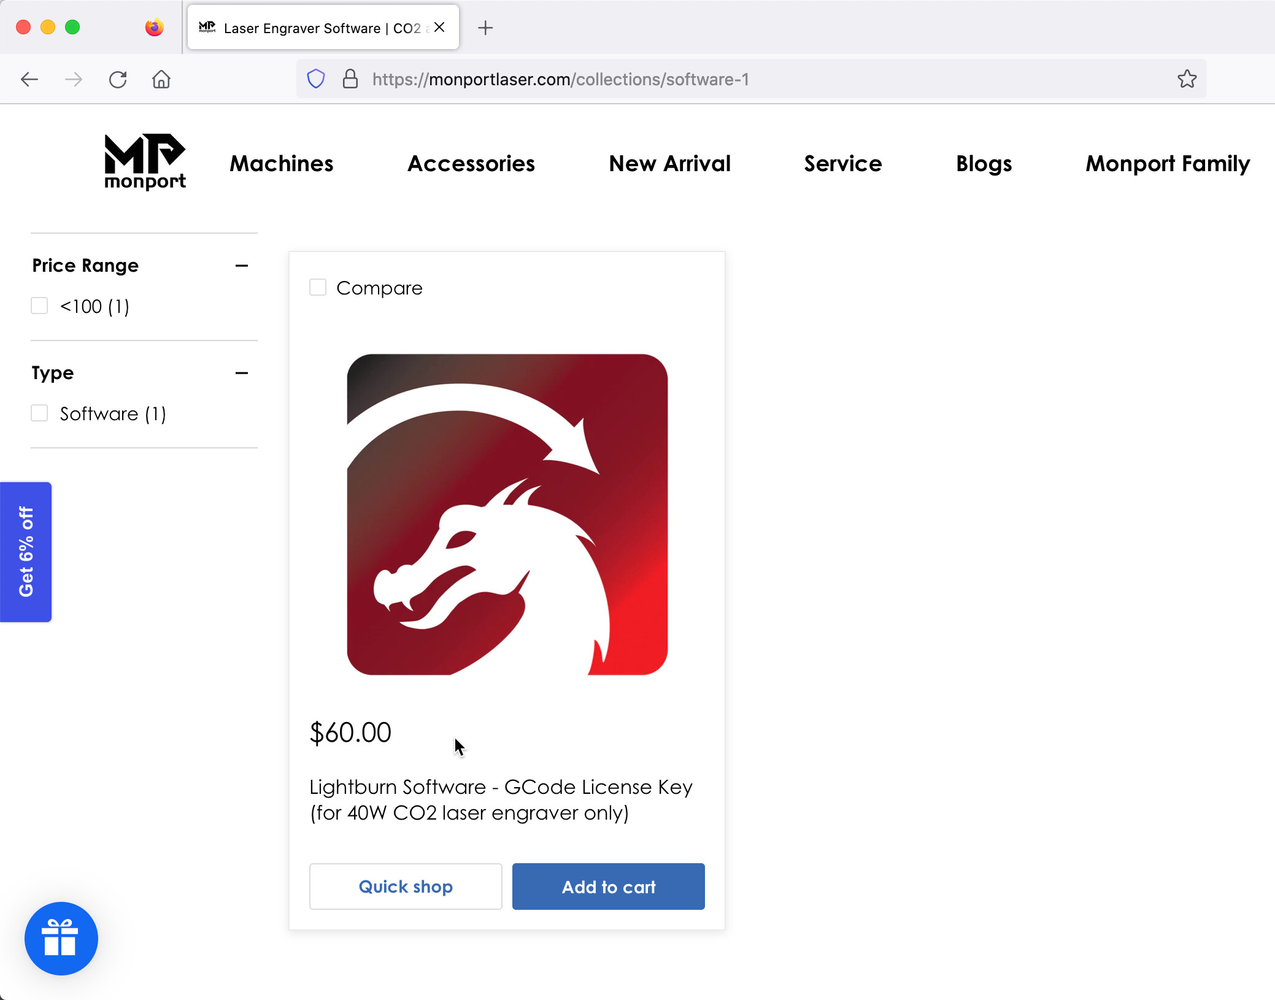Click the Monport logo
This screenshot has width=1275, height=1000.
click(145, 162)
